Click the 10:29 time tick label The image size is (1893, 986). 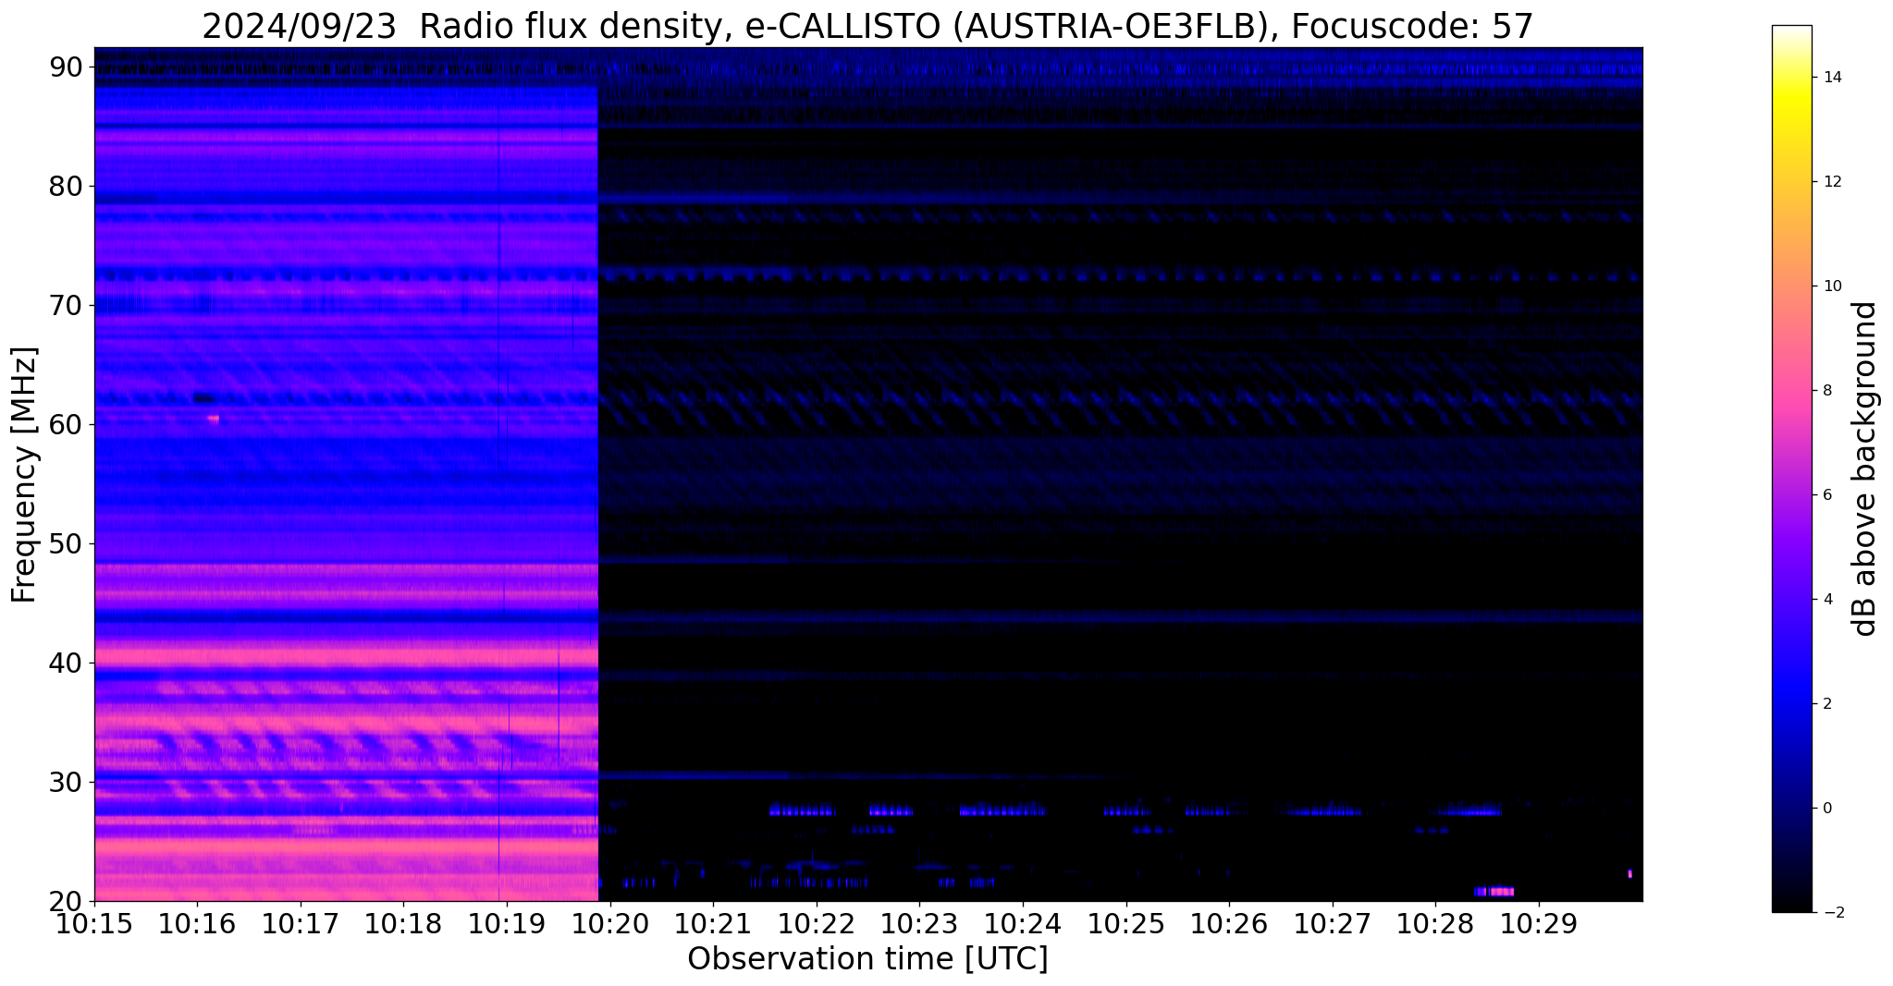click(1539, 923)
